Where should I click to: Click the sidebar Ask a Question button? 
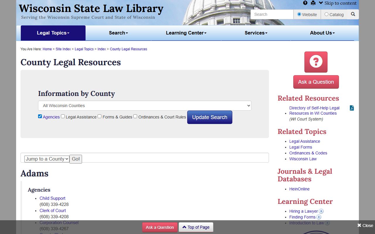coord(316,82)
